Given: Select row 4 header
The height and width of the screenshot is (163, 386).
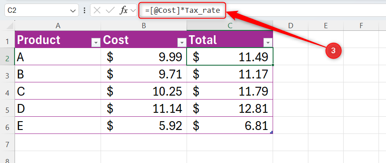Looking at the screenshot, I should click(x=7, y=91).
